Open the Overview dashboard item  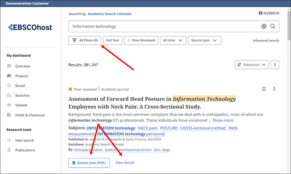pos(23,66)
